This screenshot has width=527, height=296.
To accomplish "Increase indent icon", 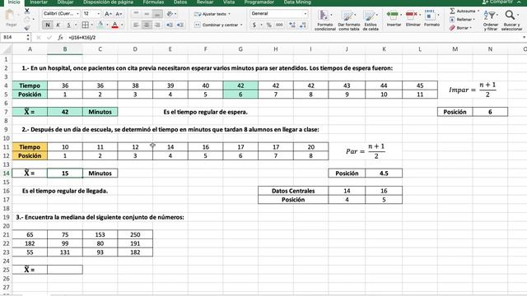I will pos(180,25).
